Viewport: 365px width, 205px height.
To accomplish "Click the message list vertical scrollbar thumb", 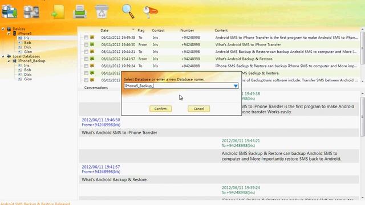I will click(x=363, y=48).
